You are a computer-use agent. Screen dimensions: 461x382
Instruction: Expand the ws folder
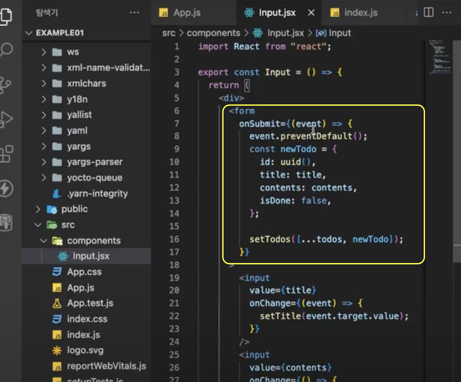(x=44, y=52)
